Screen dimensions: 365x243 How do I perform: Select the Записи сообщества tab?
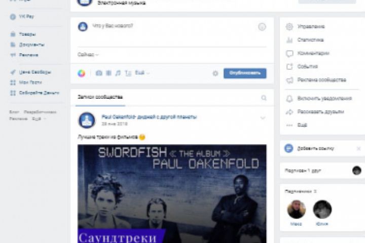100,97
